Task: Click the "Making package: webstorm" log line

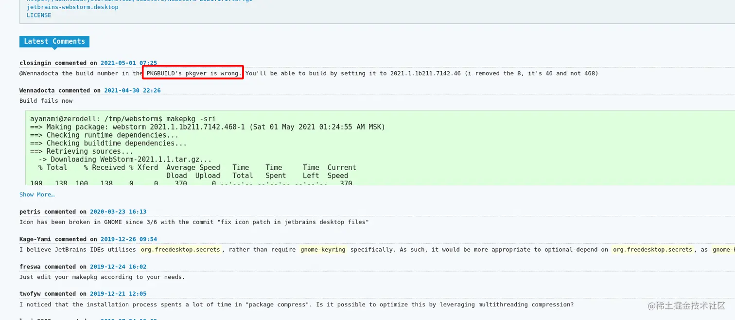Action: coord(208,127)
